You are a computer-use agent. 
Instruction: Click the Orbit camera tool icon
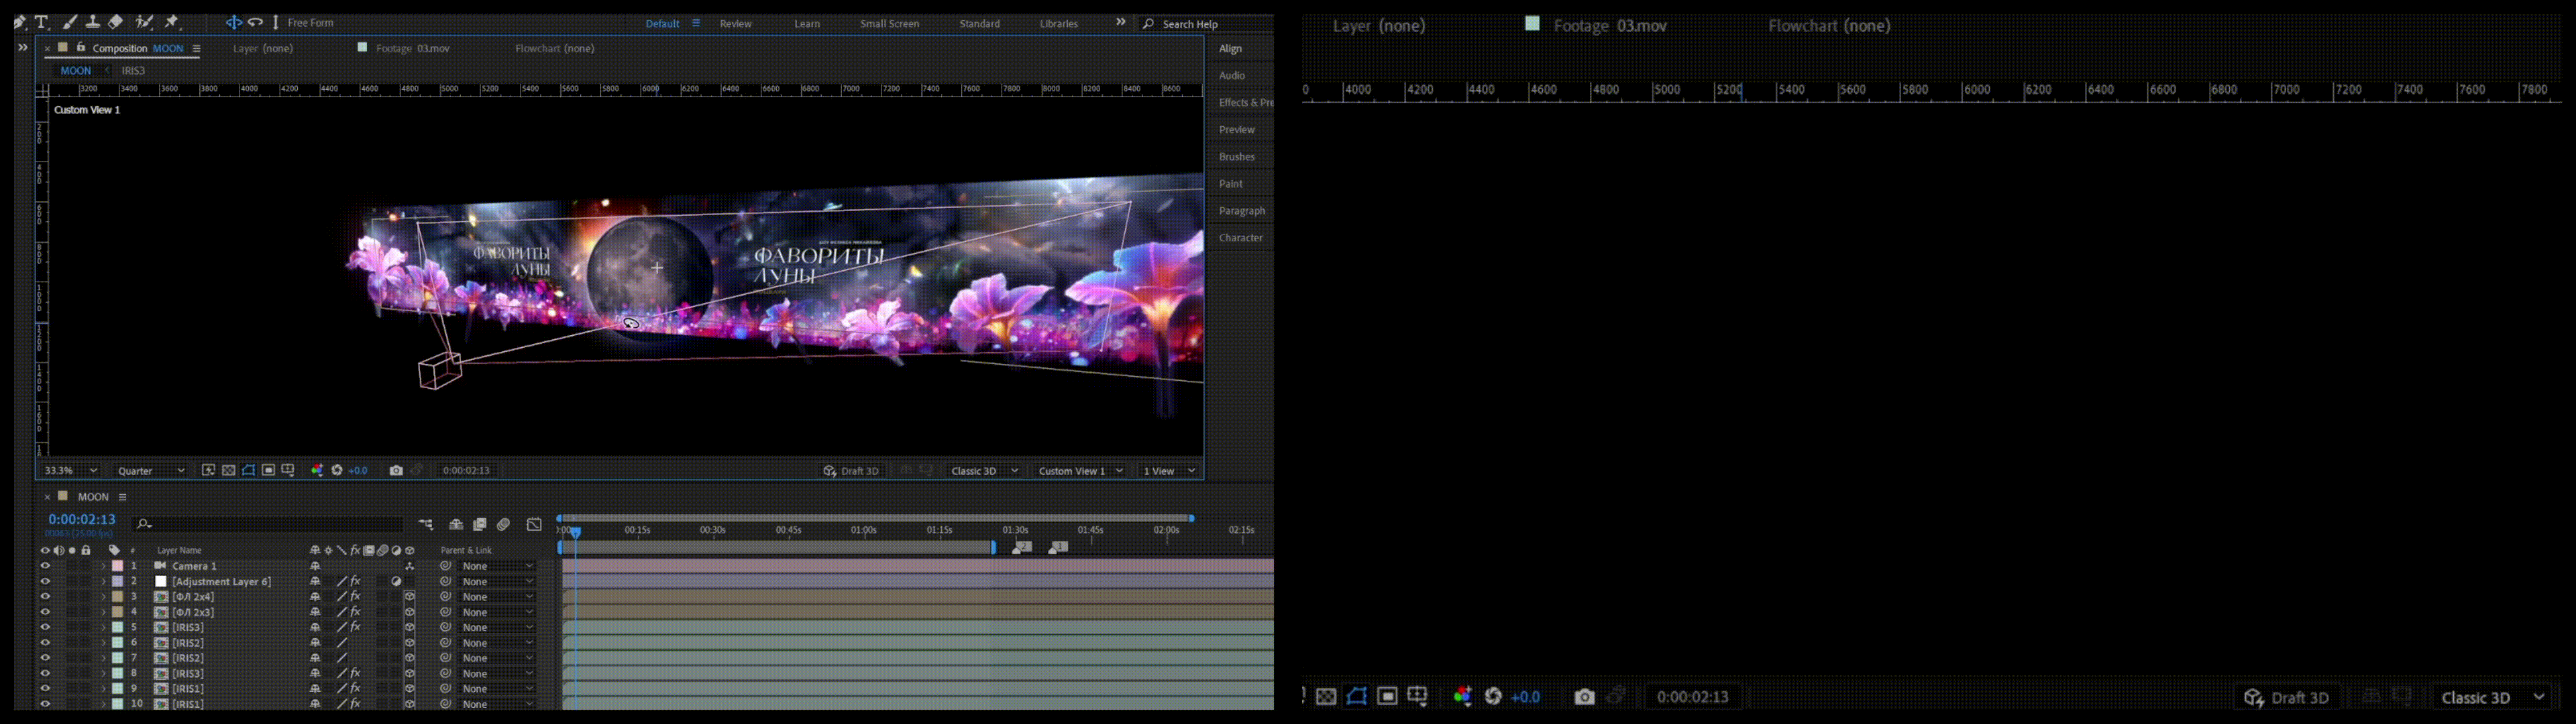click(x=233, y=22)
